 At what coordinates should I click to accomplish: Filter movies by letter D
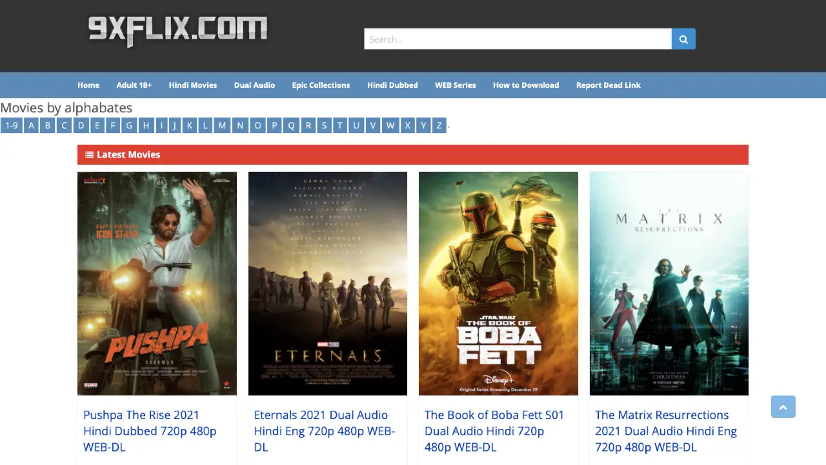tap(81, 125)
